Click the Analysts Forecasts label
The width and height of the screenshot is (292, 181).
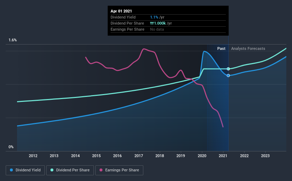coord(248,48)
